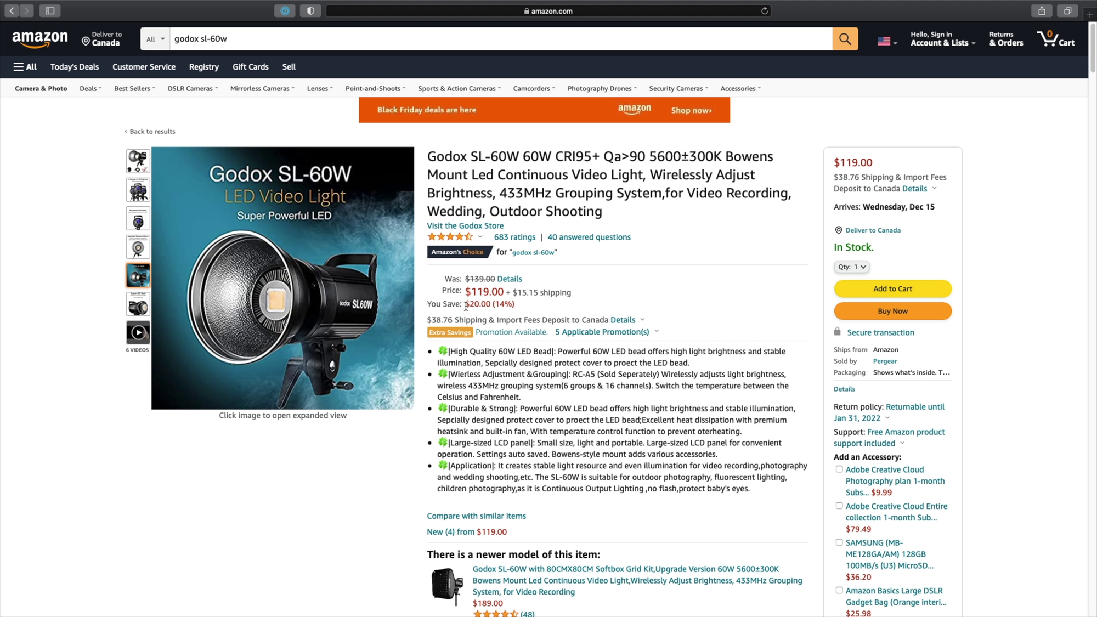Open the Gift Cards nav item
The height and width of the screenshot is (617, 1097).
pyautogui.click(x=250, y=67)
